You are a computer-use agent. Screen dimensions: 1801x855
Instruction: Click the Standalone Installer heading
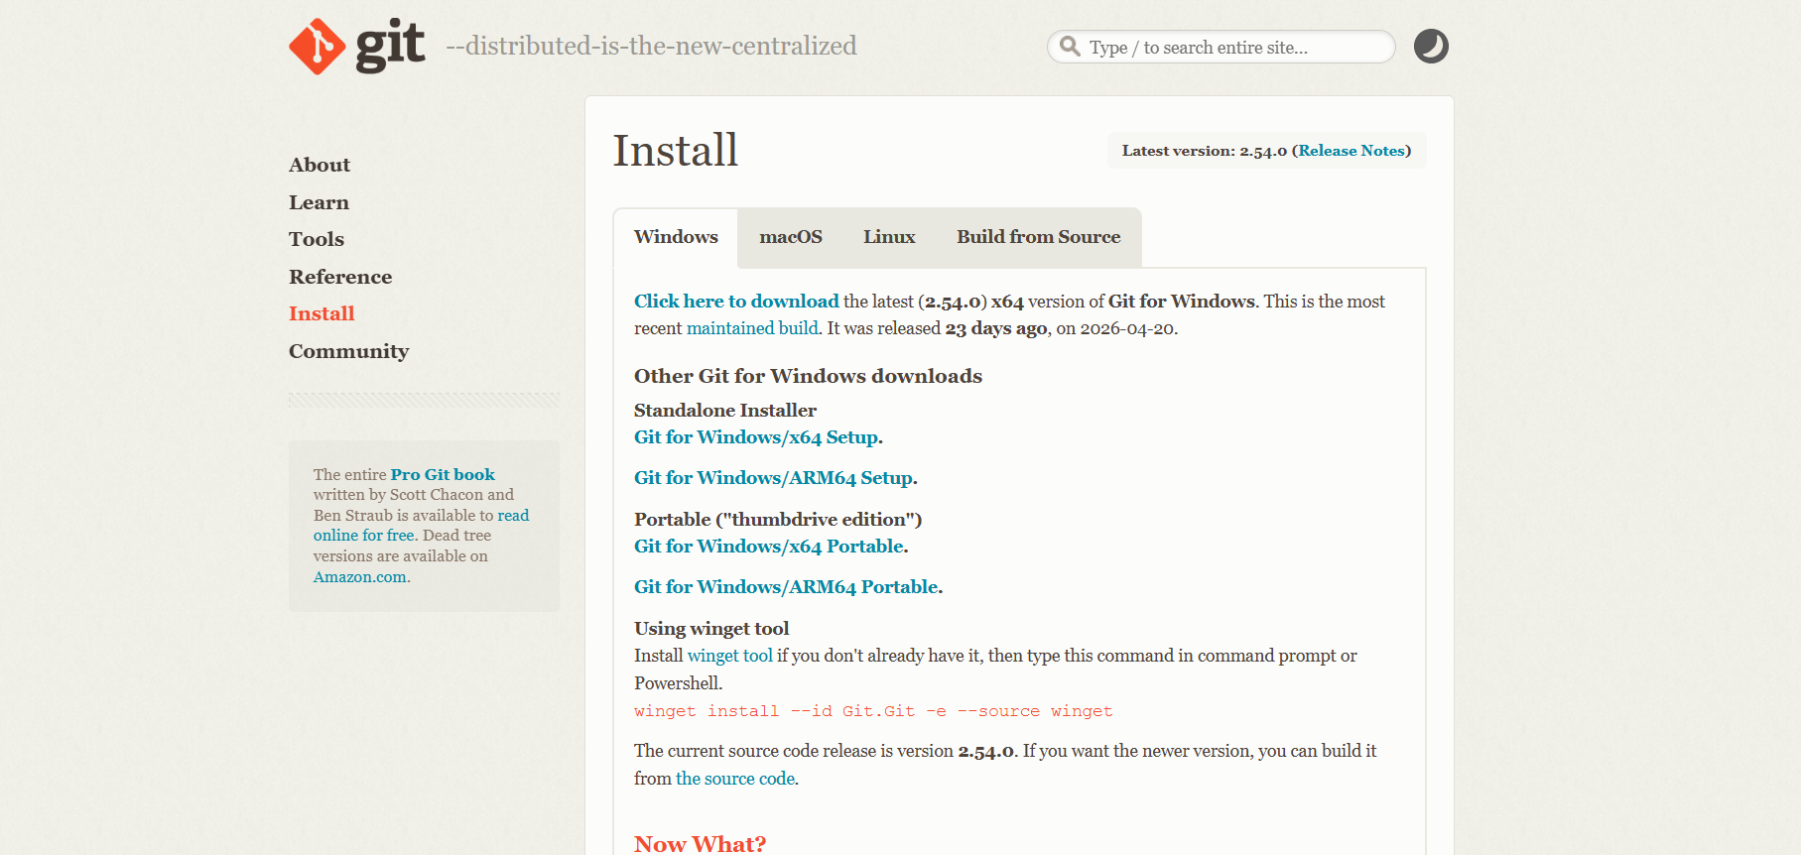point(725,411)
